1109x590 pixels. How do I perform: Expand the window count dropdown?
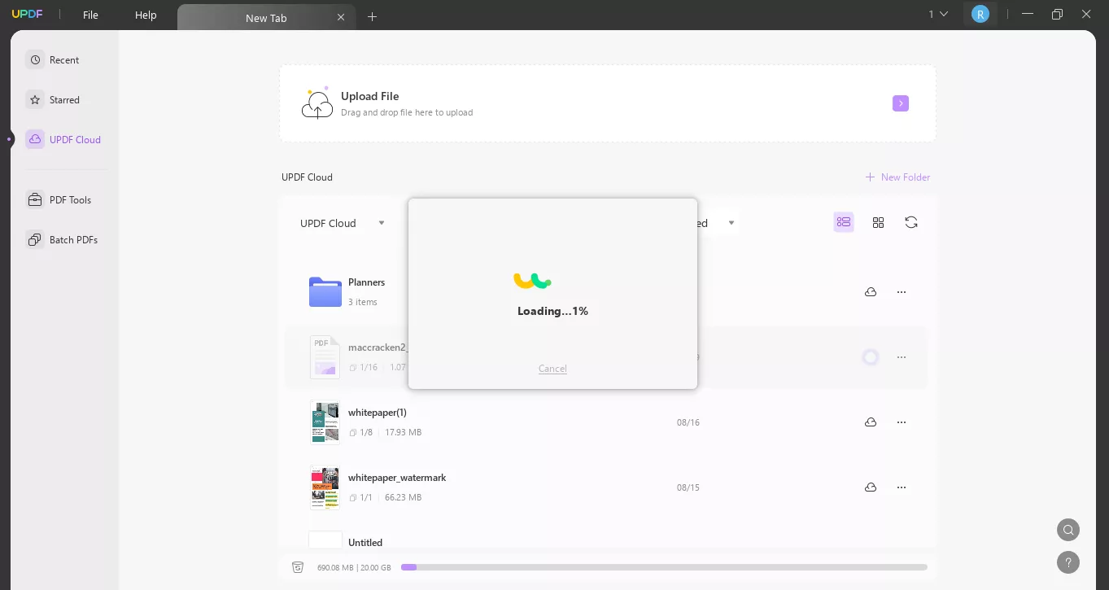(938, 14)
